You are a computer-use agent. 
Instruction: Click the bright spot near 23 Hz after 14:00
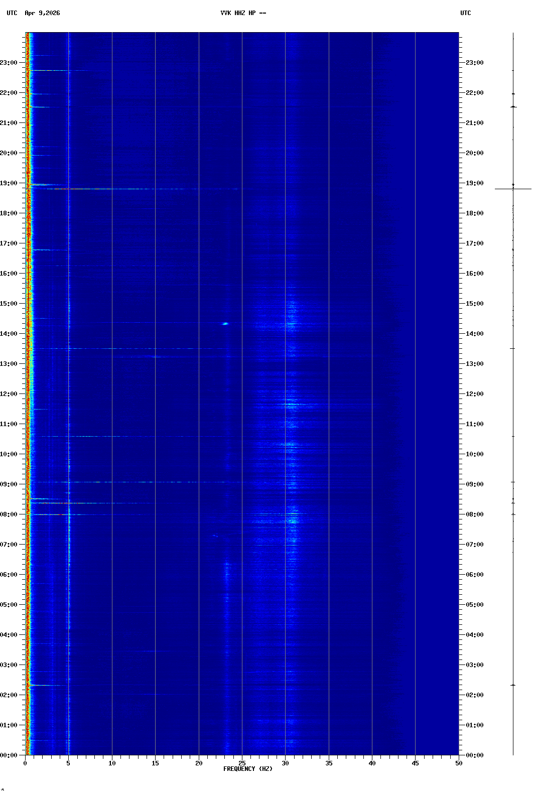point(225,324)
